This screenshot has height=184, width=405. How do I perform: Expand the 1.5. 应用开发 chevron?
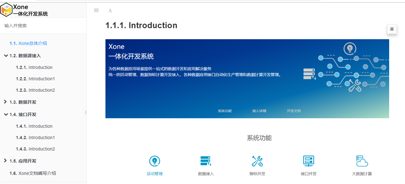point(5,161)
